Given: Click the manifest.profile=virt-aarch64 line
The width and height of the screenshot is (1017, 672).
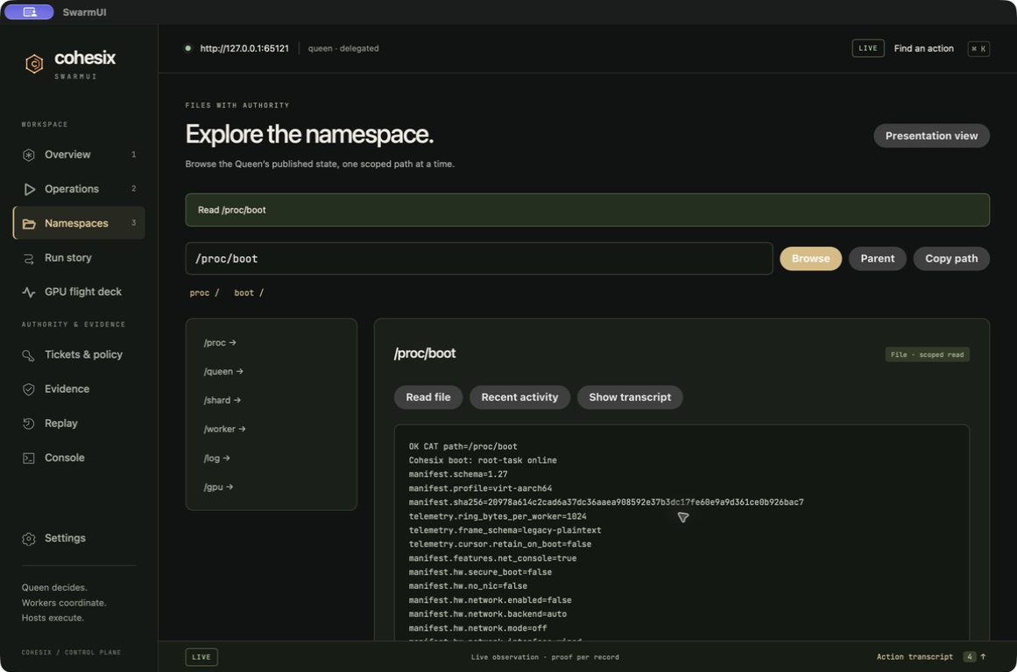Looking at the screenshot, I should click(480, 488).
